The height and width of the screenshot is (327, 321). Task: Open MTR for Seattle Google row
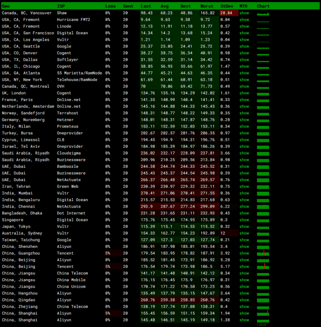pyautogui.click(x=244, y=46)
